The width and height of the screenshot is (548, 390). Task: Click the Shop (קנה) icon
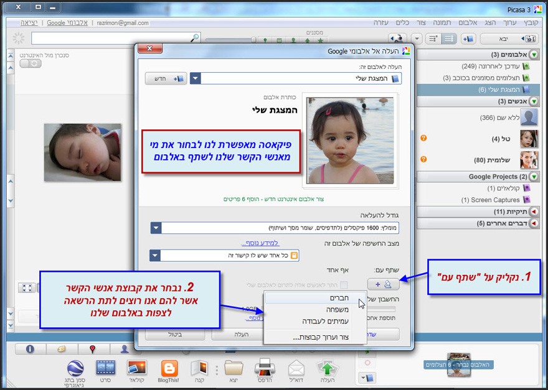[199, 369]
